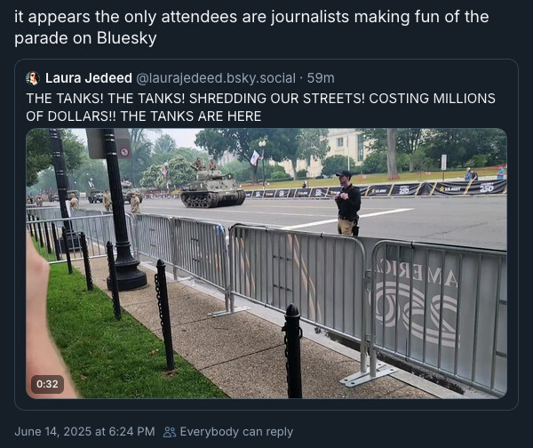
Task: Click the main post text about journalists
Action: click(251, 28)
